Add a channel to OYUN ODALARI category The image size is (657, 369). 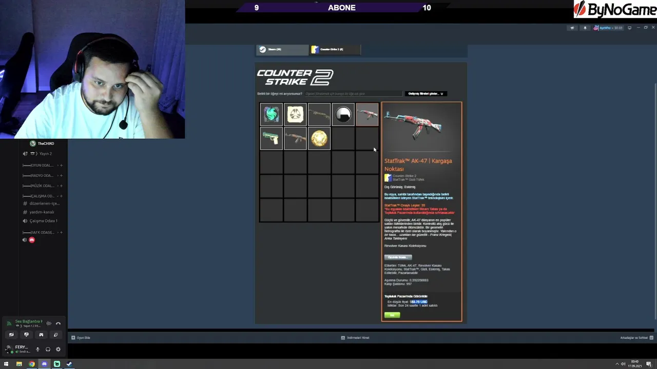point(62,165)
